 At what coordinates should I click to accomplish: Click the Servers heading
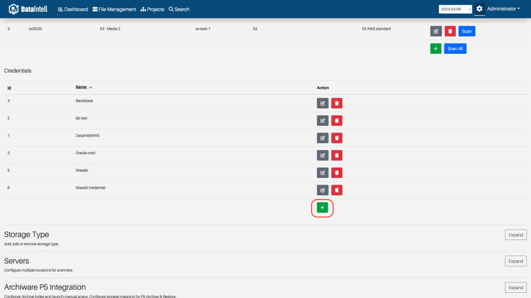point(17,261)
